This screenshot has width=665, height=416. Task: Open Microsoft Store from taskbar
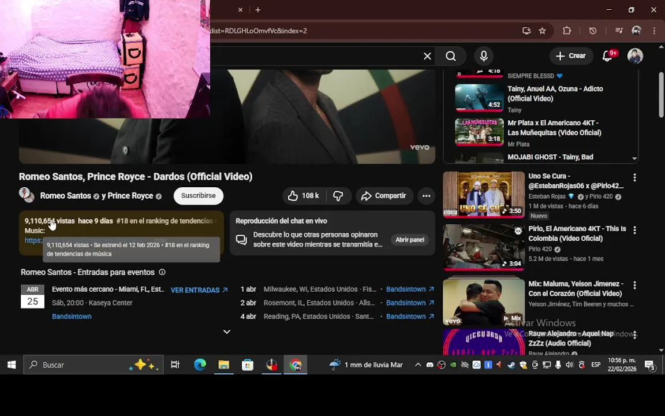coord(247,365)
